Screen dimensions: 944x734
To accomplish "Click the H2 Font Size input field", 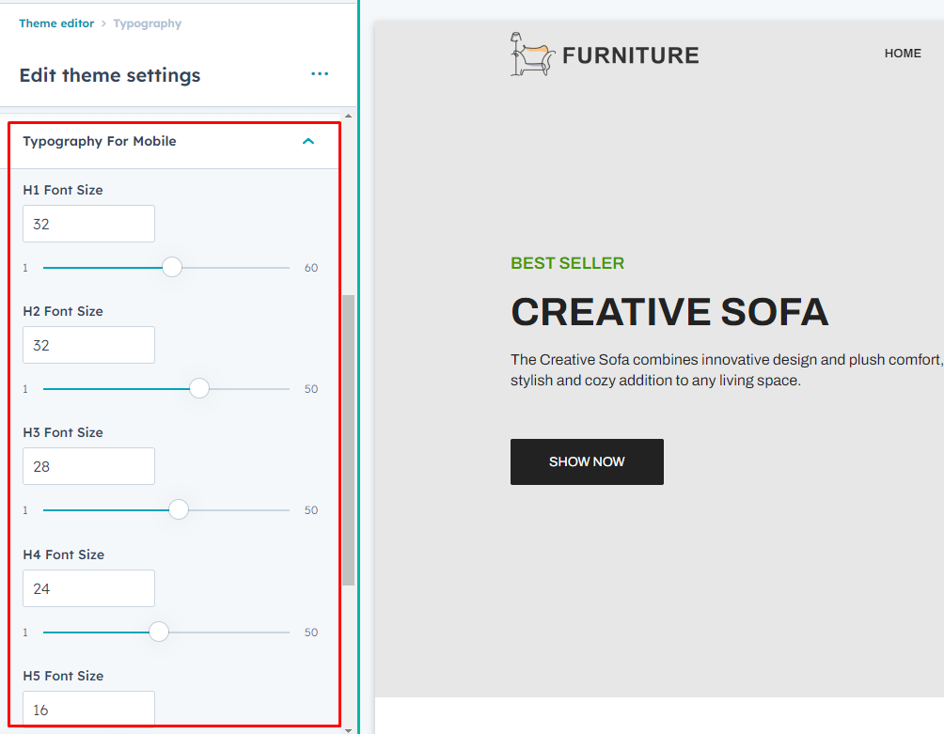I will [88, 345].
